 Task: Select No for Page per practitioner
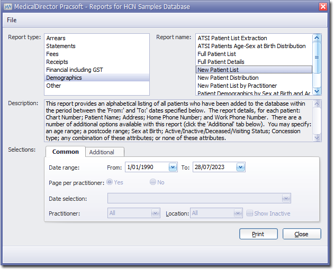pyautogui.click(x=153, y=182)
